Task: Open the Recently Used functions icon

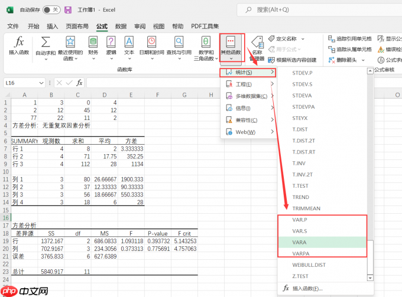Action: click(x=70, y=42)
